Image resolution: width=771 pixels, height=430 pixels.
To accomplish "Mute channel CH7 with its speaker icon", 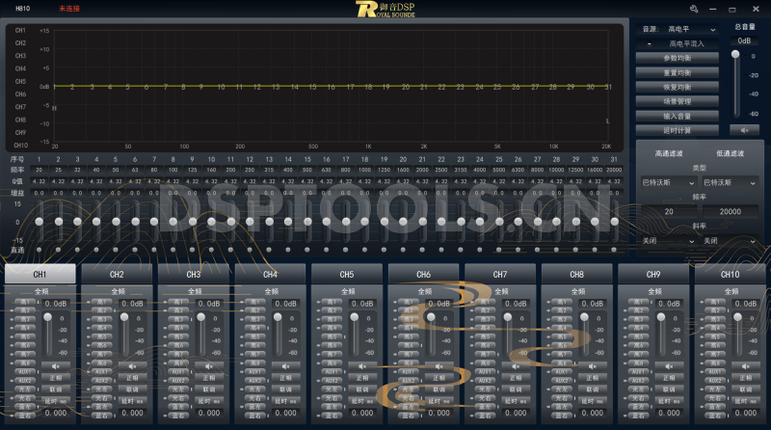I will point(516,366).
